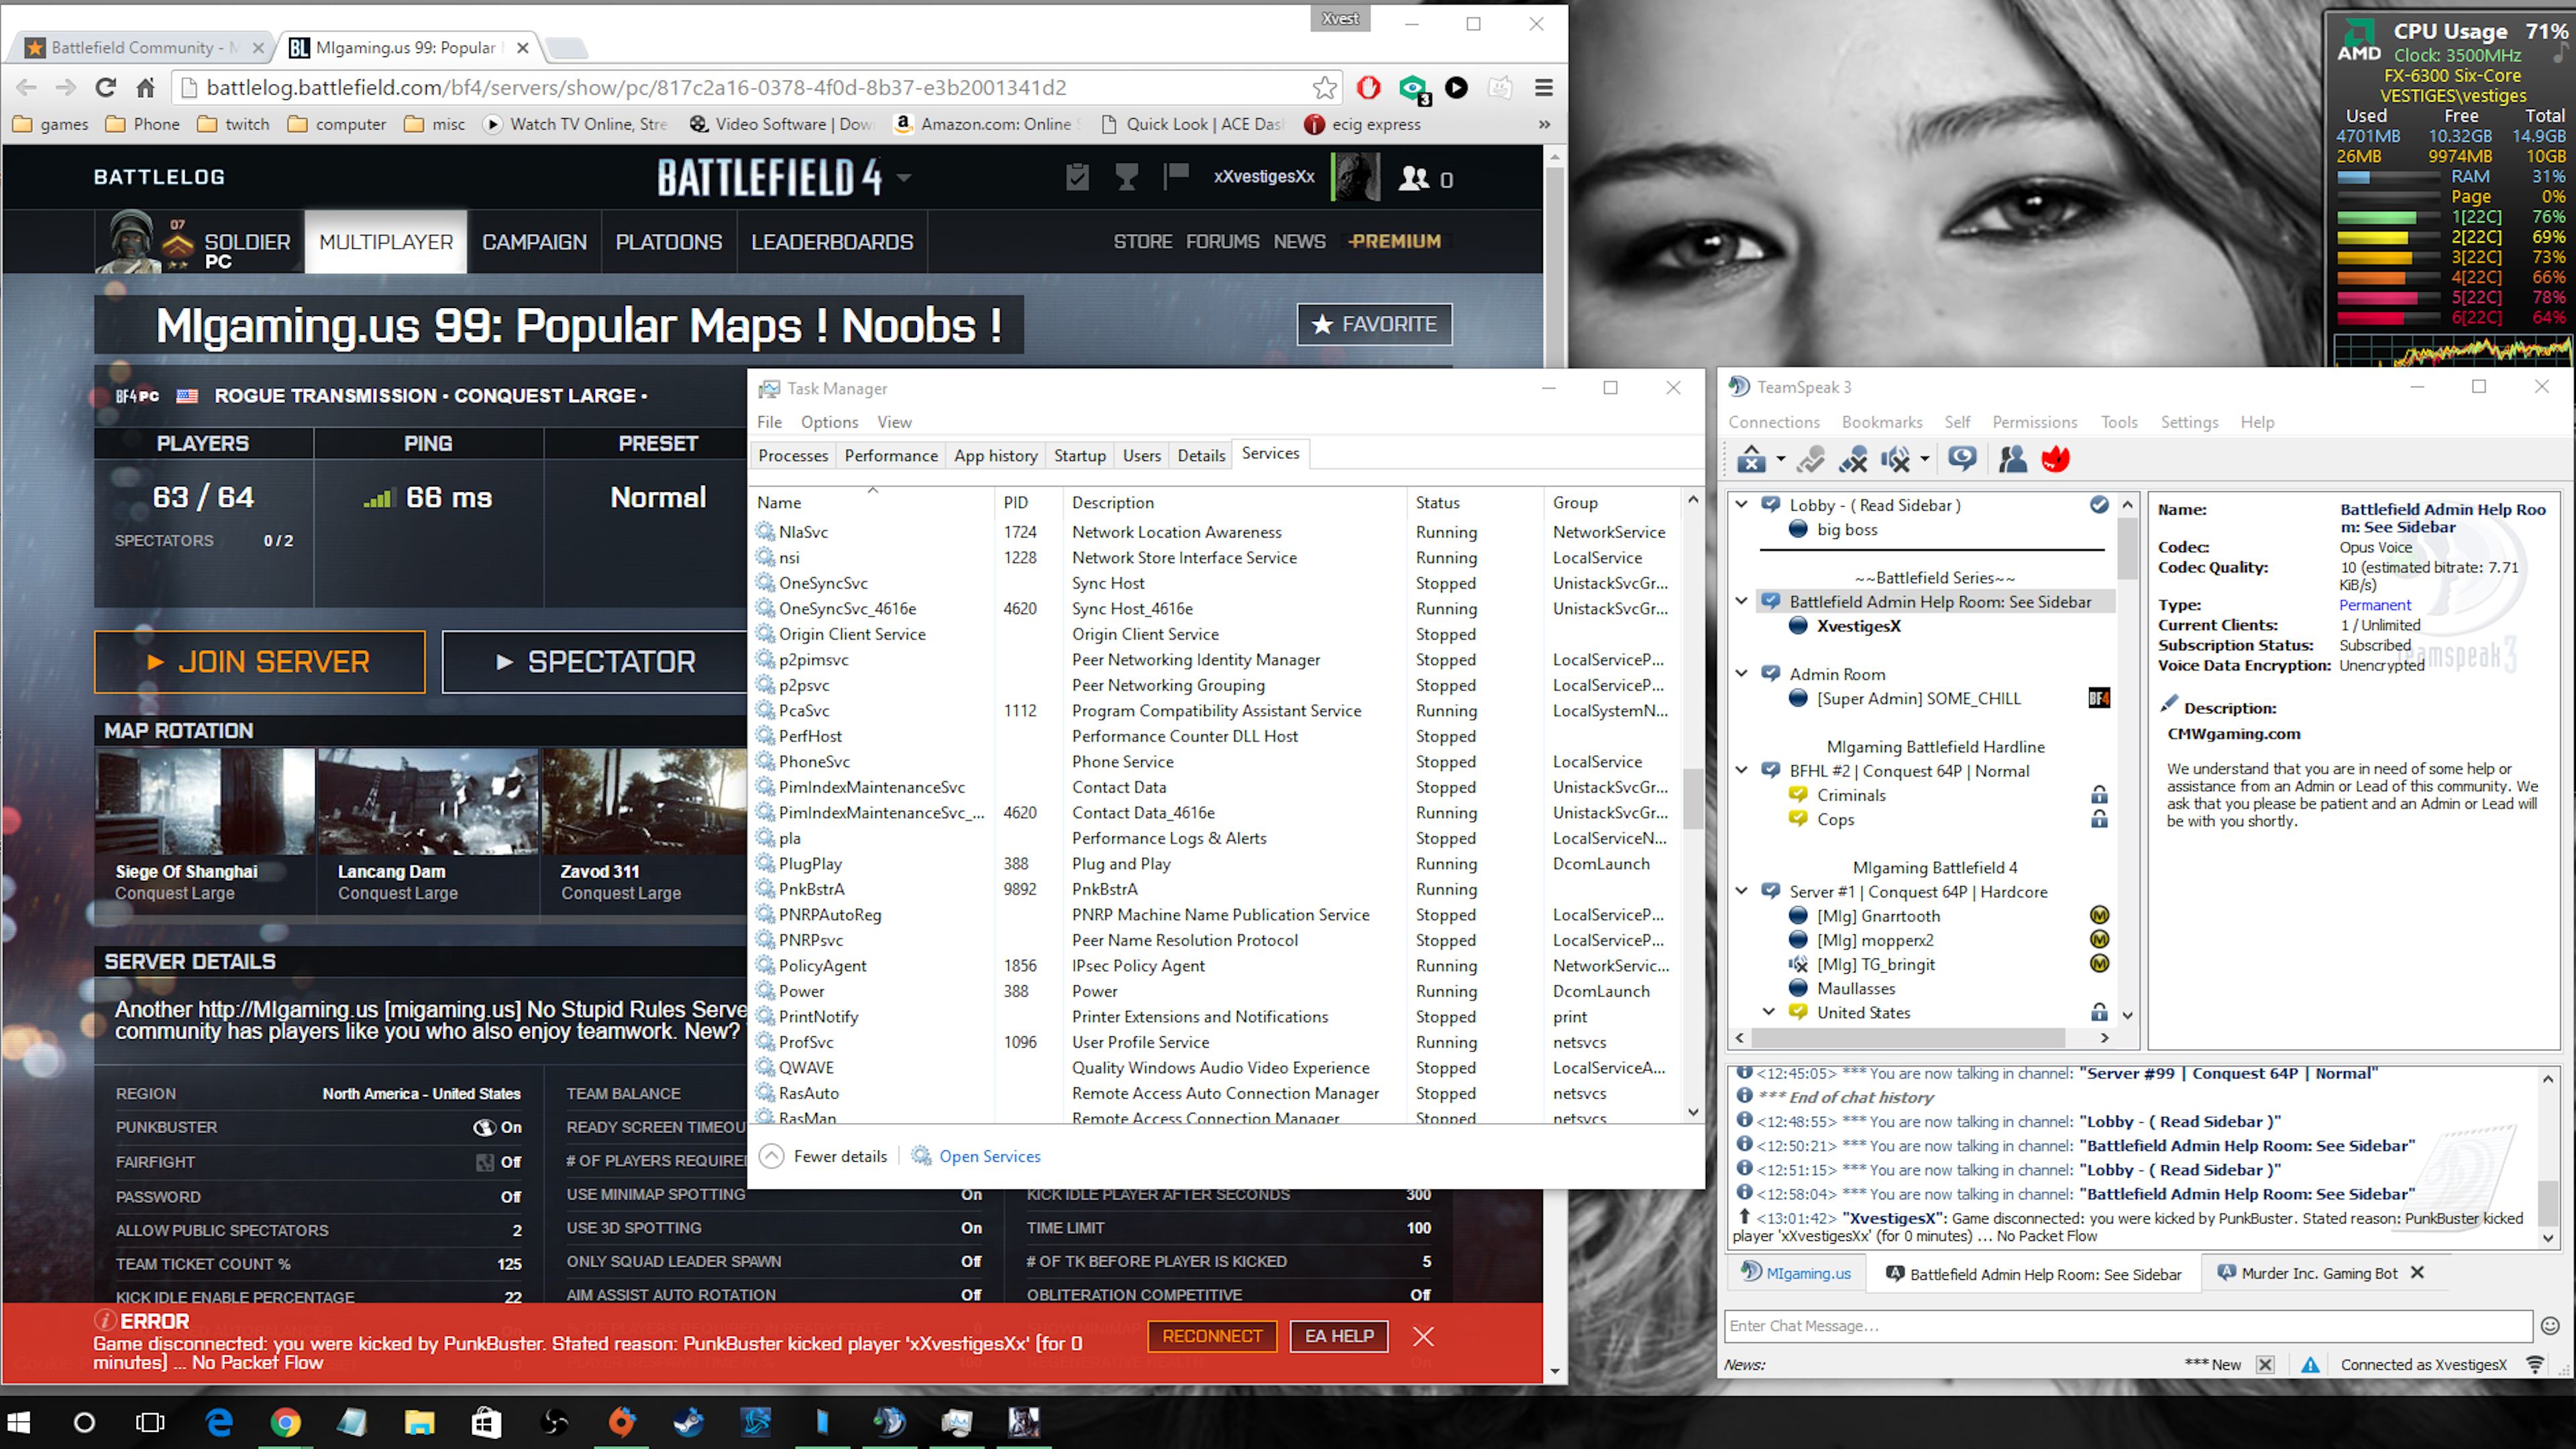Click RECONNECT in the error banner
This screenshot has width=2576, height=1449.
(1212, 1336)
